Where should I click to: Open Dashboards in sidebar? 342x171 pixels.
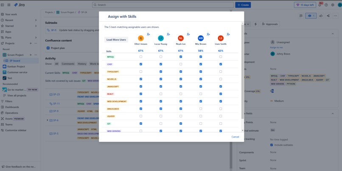(x=12, y=107)
